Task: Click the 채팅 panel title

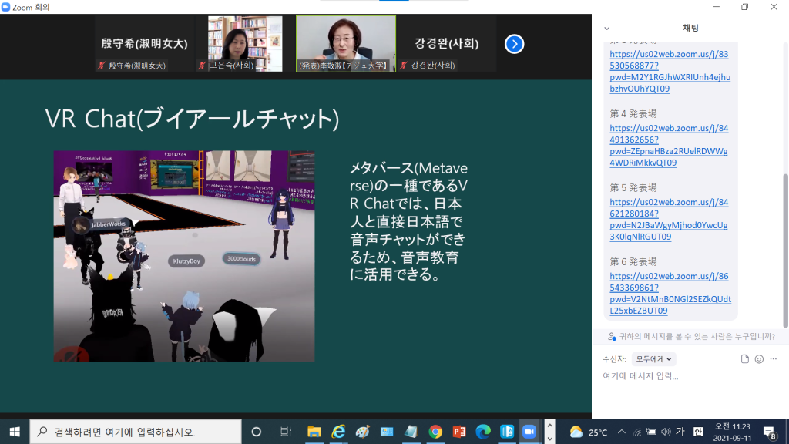Action: click(690, 29)
